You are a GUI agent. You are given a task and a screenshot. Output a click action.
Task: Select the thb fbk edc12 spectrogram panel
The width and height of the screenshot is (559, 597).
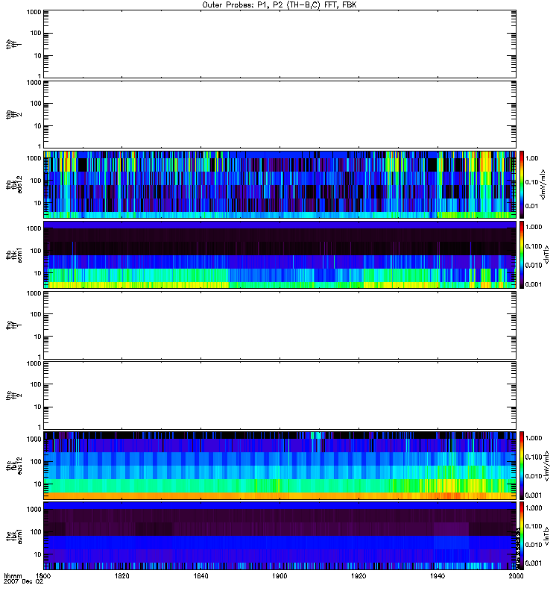pos(279,184)
